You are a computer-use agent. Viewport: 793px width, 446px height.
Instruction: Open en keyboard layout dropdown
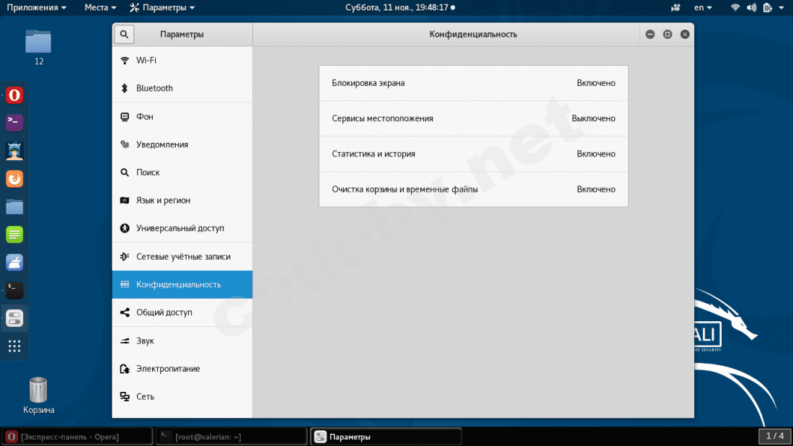[x=703, y=8]
